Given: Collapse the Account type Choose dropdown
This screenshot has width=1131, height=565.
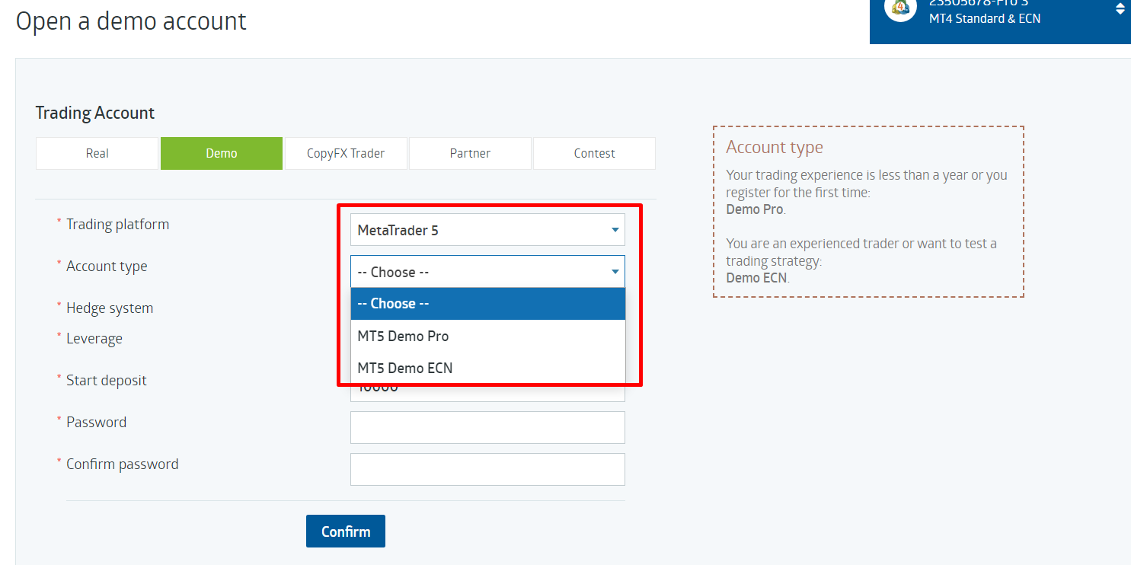Looking at the screenshot, I should [x=487, y=272].
